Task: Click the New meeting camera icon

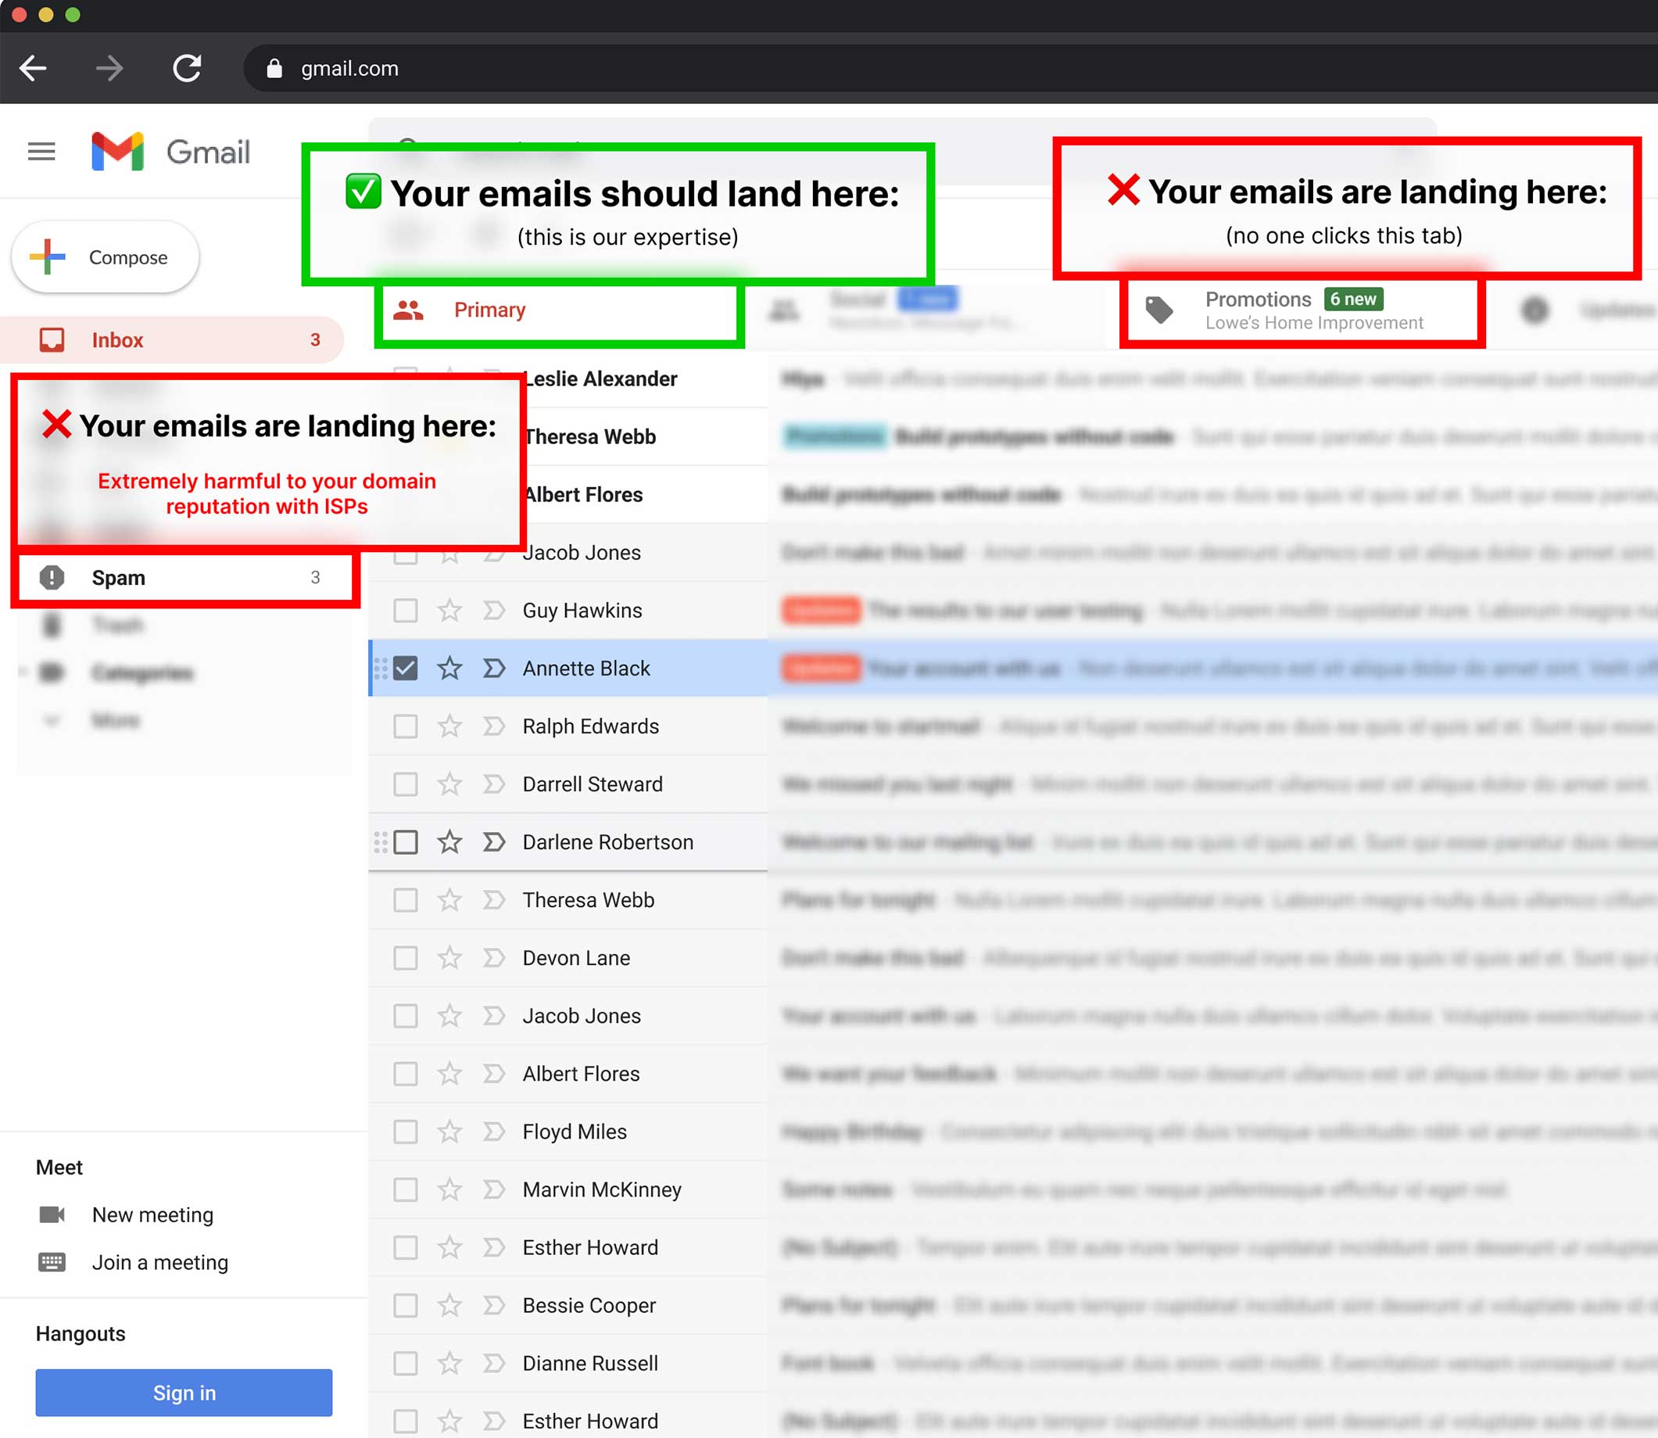Action: pos(52,1215)
